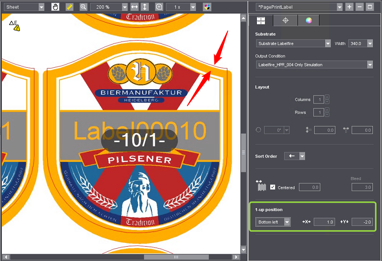Expand the 200 % zoom level dropdown

click(x=125, y=7)
